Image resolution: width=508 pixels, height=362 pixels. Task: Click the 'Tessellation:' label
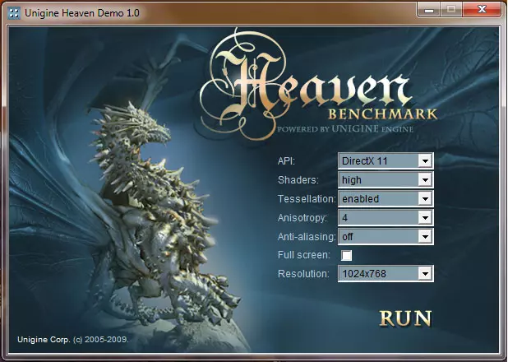pos(307,198)
